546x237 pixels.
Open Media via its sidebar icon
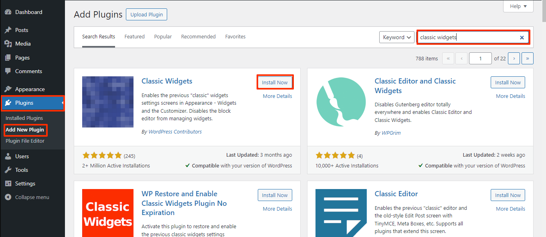[8, 44]
